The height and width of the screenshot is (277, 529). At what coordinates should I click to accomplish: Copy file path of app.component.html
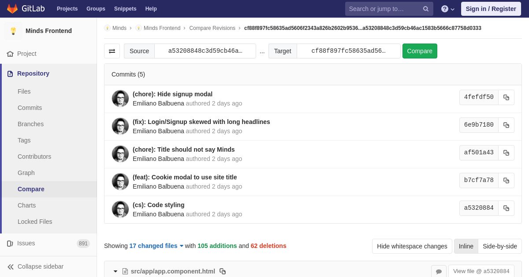[223, 271]
